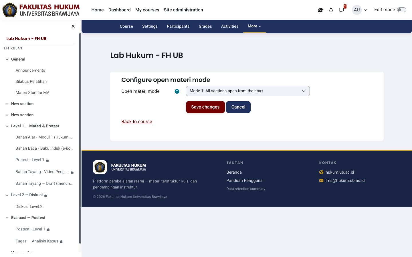Screen dimensions: 412x257
Task: Click the lock icon beside Tugas — Analisis Kasus
Action: (61, 242)
